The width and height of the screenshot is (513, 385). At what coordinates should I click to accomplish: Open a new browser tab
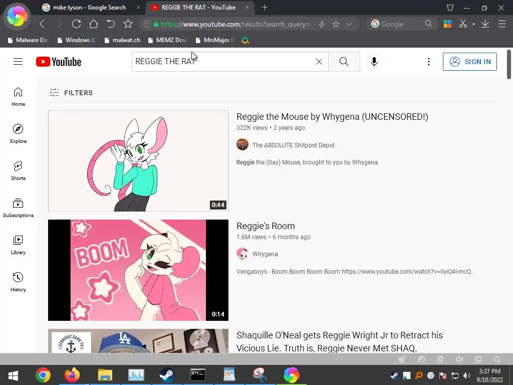[x=265, y=7]
